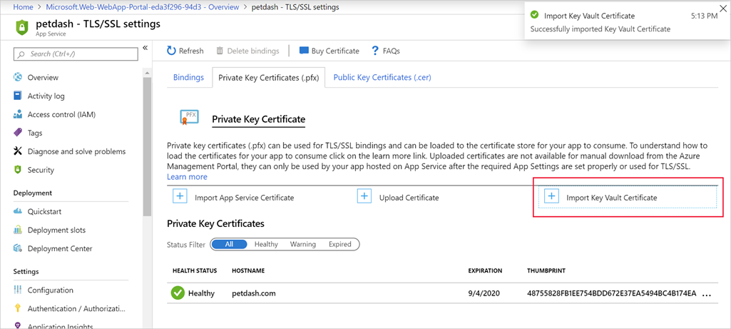Click the plus icon for Import App Service Certificate
The width and height of the screenshot is (731, 329).
coord(180,196)
